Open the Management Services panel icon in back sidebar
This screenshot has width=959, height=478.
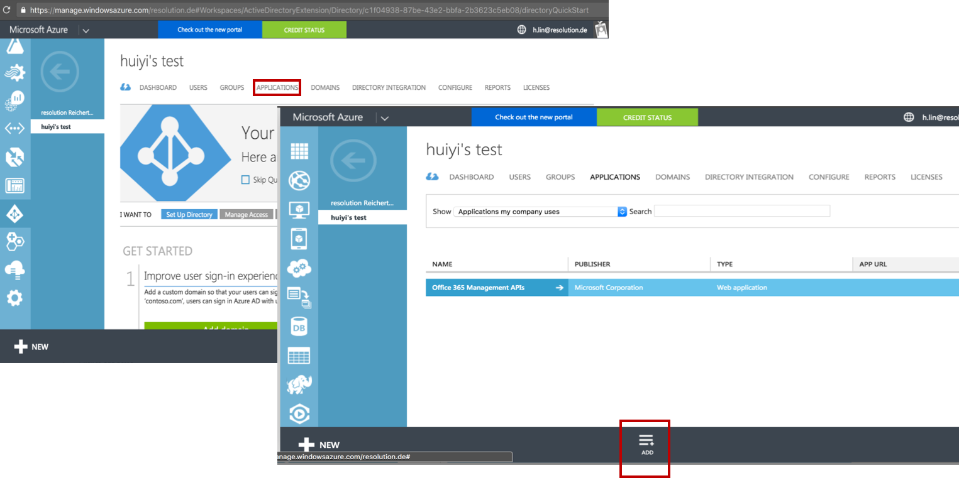(x=14, y=185)
